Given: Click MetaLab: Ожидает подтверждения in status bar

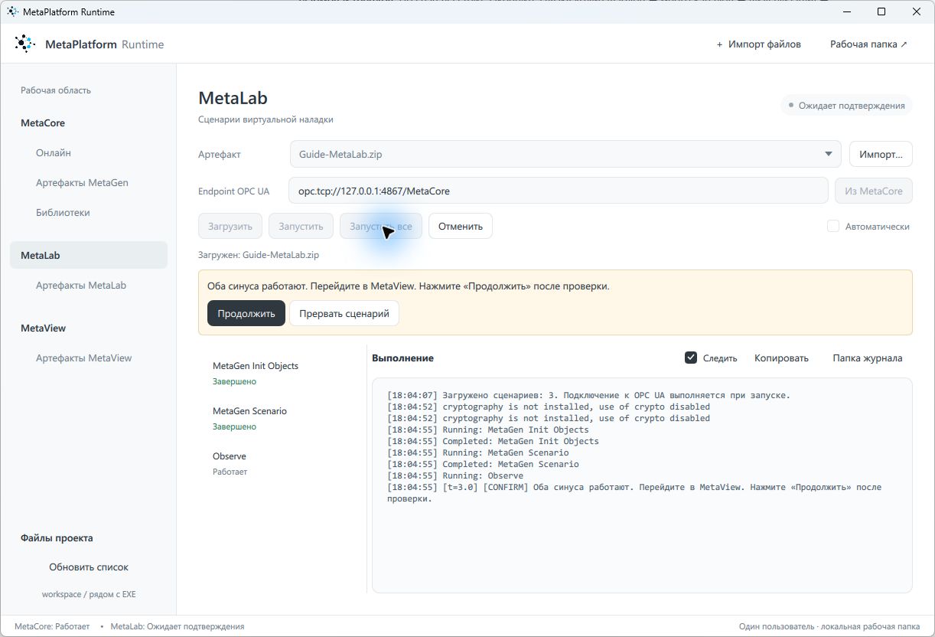Looking at the screenshot, I should 178,626.
